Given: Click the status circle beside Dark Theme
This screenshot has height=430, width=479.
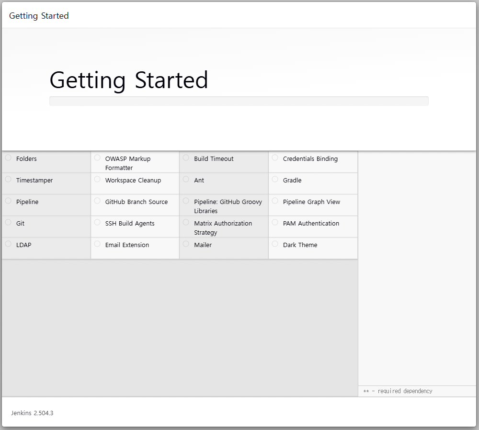Looking at the screenshot, I should pos(275,244).
